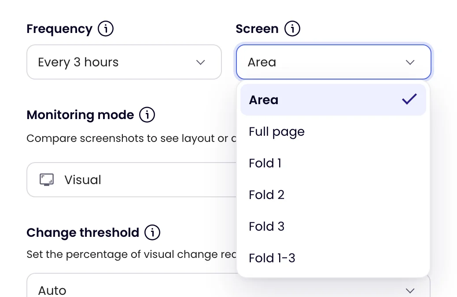Click the Change threshold heading
Viewport: 457px width, 297px height.
coord(83,233)
